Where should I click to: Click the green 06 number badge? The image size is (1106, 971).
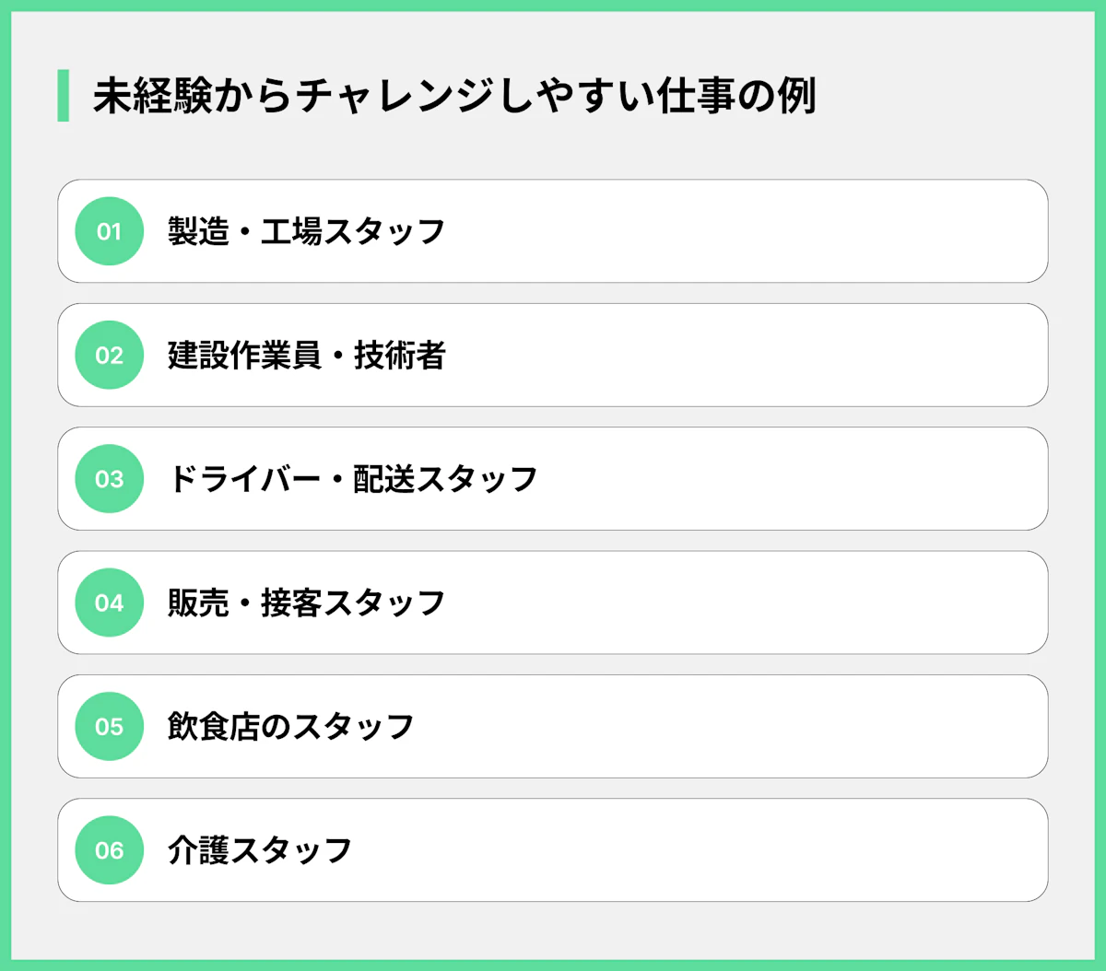pyautogui.click(x=109, y=850)
